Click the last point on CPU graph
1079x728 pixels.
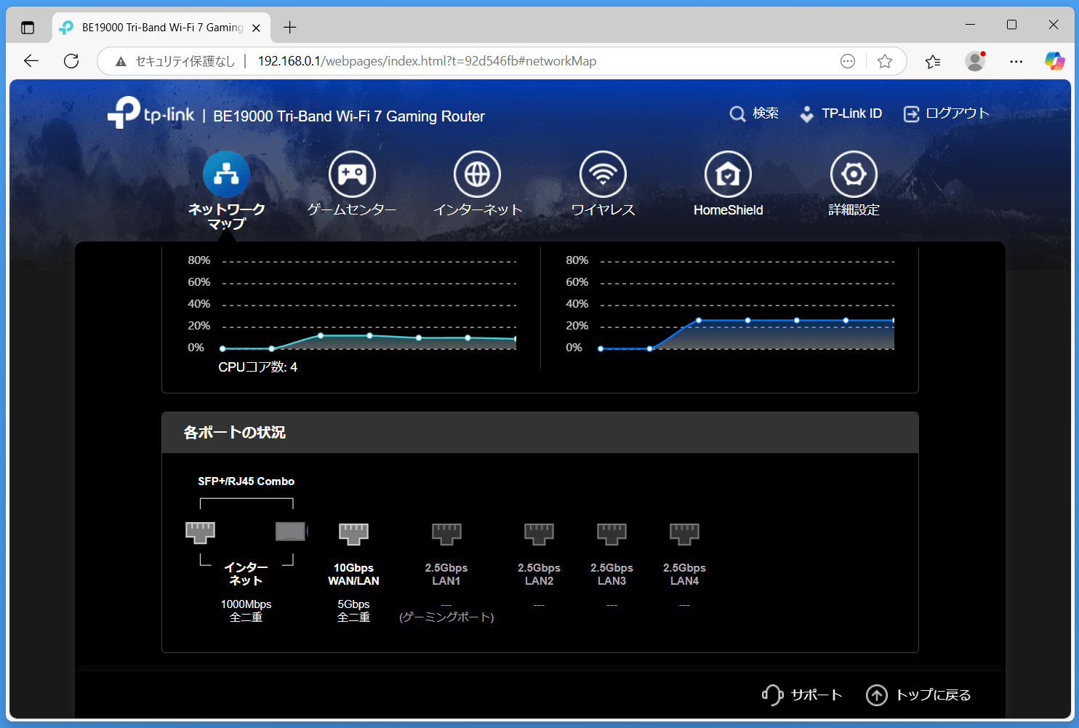click(x=516, y=339)
